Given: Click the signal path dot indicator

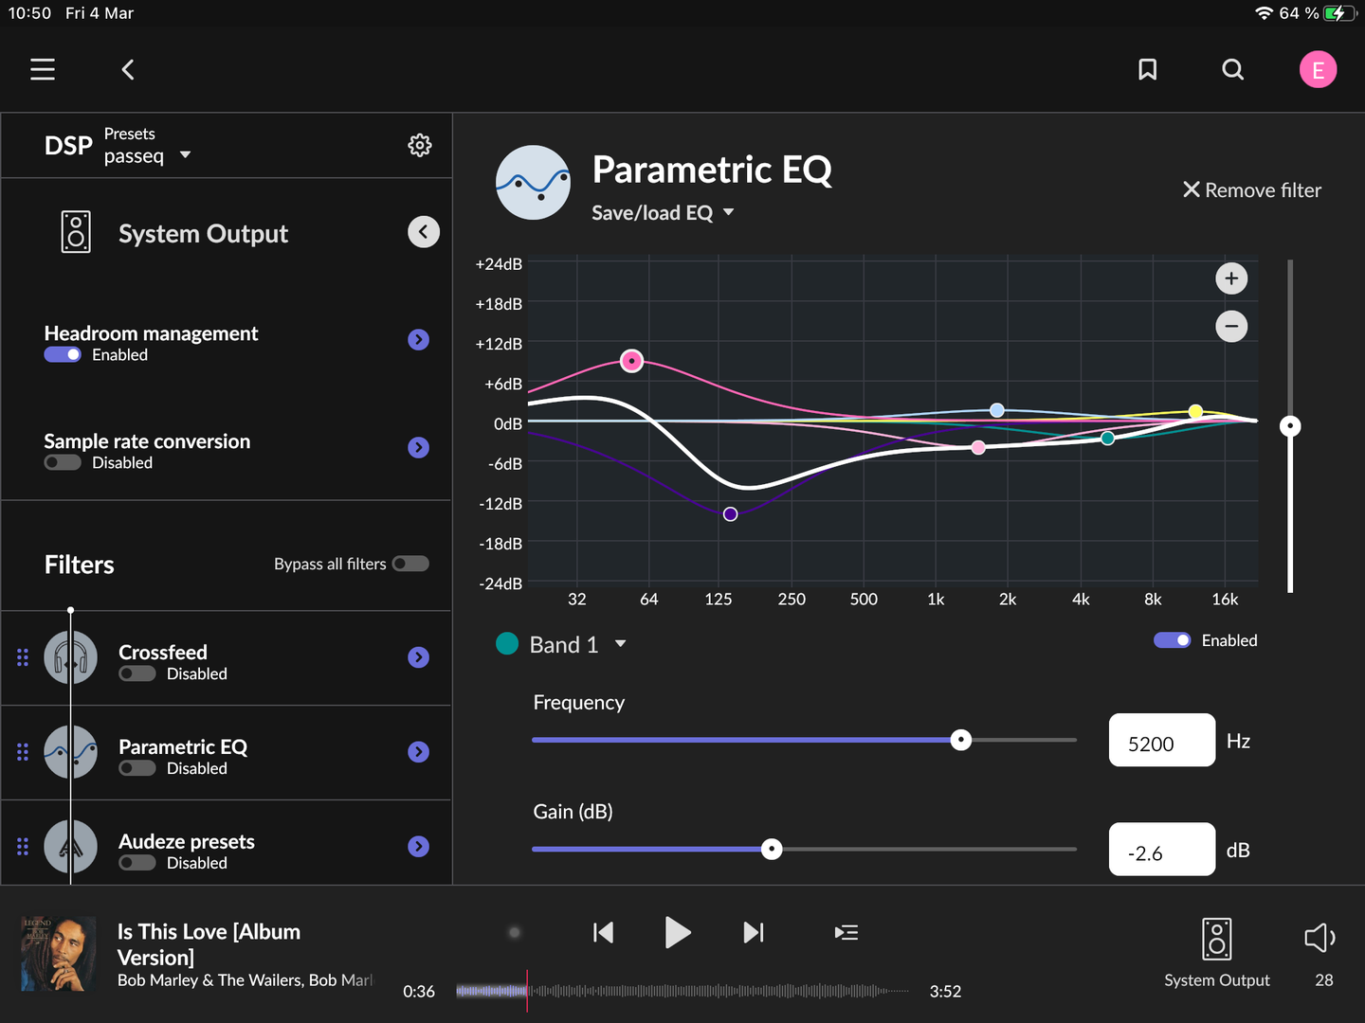Looking at the screenshot, I should pos(515,933).
